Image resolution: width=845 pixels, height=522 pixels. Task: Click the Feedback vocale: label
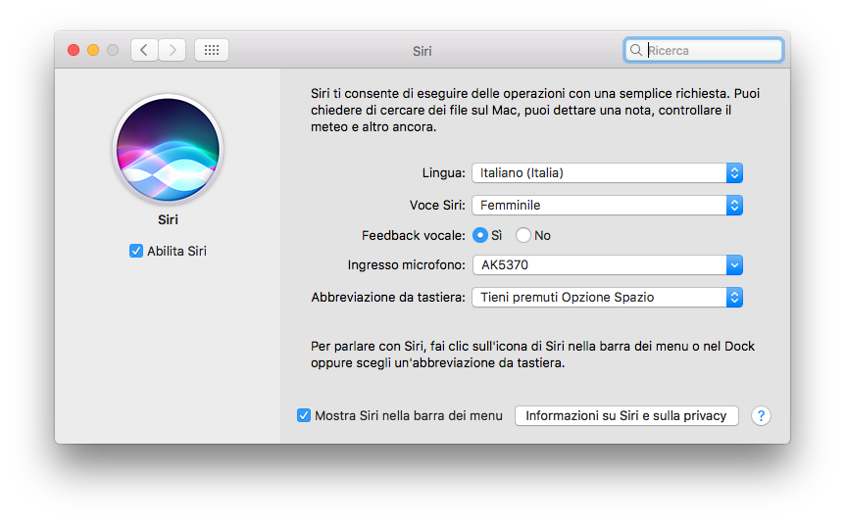414,235
